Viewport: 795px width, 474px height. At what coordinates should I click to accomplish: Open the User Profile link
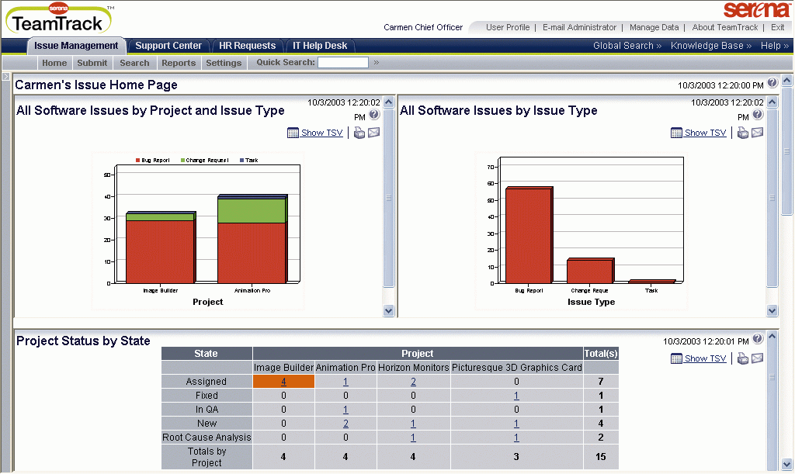pyautogui.click(x=508, y=27)
